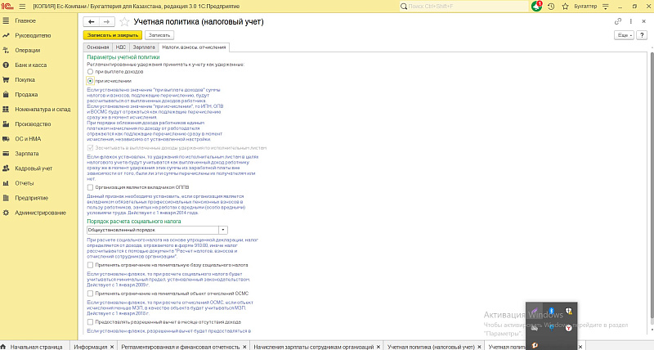
Task: Click the 'Записать и закрыть' button
Action: (114, 35)
